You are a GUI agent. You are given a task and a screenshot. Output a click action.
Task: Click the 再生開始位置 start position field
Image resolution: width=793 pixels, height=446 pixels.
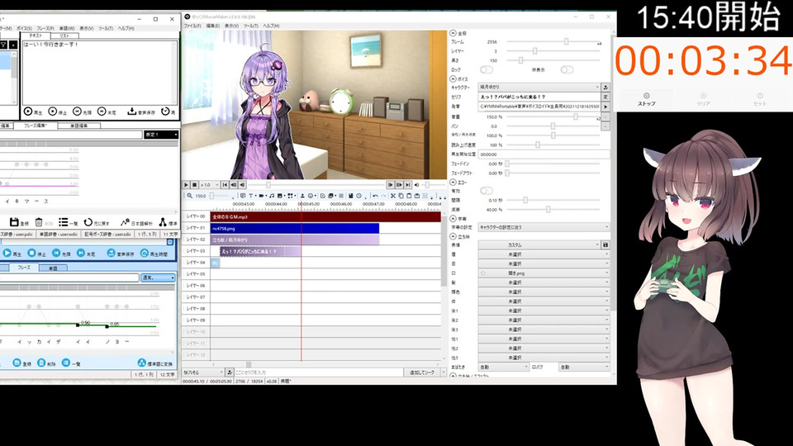coord(544,154)
